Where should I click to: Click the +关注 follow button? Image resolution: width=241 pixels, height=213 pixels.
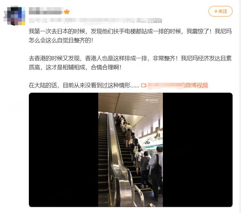tap(221, 11)
